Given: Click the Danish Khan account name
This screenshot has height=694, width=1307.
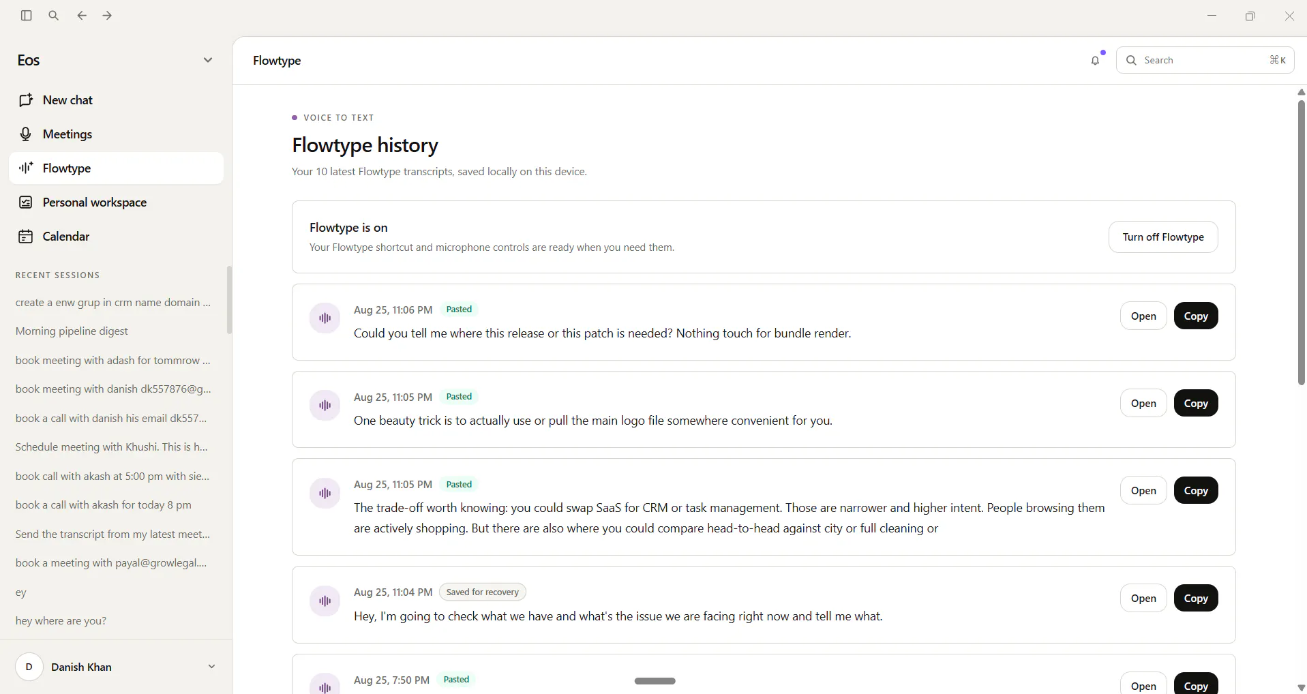Looking at the screenshot, I should [81, 667].
